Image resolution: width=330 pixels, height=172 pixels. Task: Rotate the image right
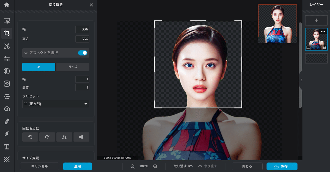point(47,137)
